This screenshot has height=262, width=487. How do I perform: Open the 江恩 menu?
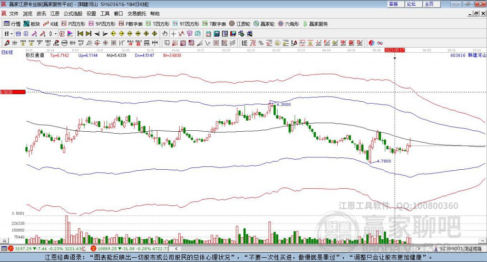pyautogui.click(x=55, y=14)
